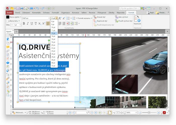This screenshot has width=176, height=125.
Task: Click the links chain icon in left sidebar
Action: (x=8, y=79)
